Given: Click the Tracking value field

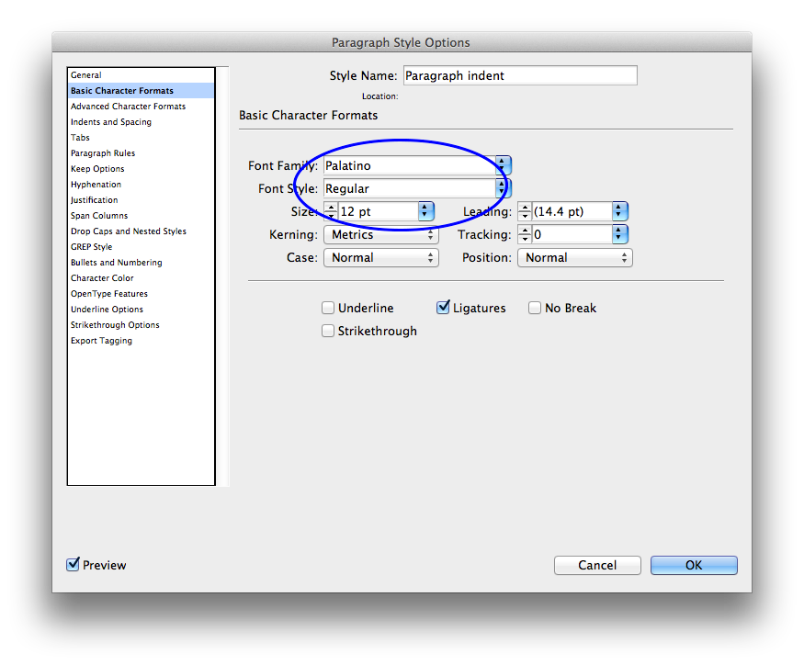Looking at the screenshot, I should (x=572, y=234).
